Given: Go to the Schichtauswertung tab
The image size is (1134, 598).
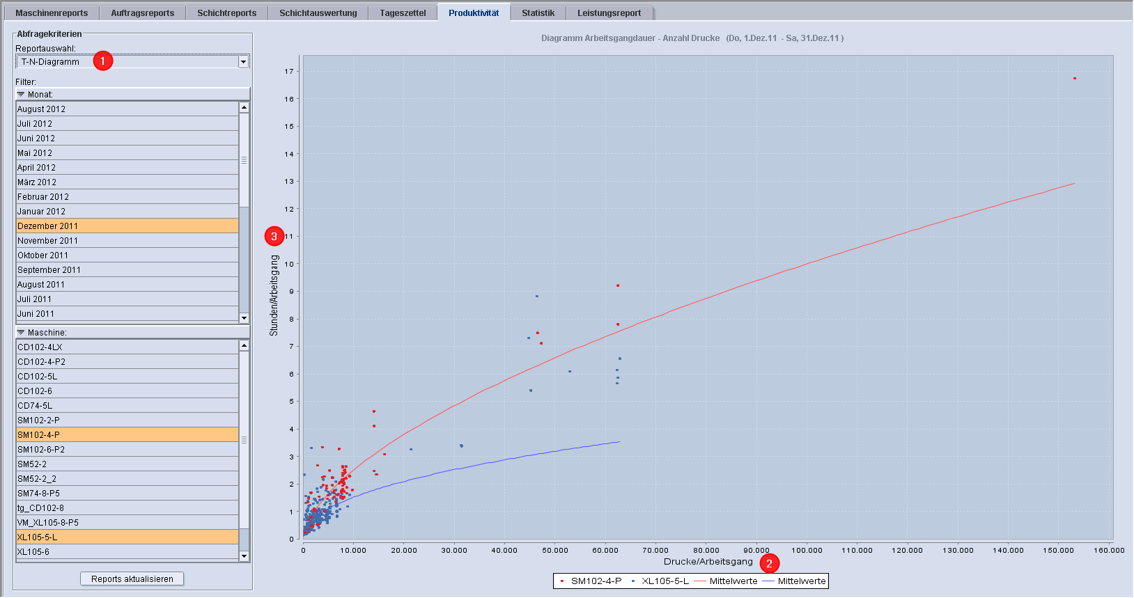Looking at the screenshot, I should (318, 13).
